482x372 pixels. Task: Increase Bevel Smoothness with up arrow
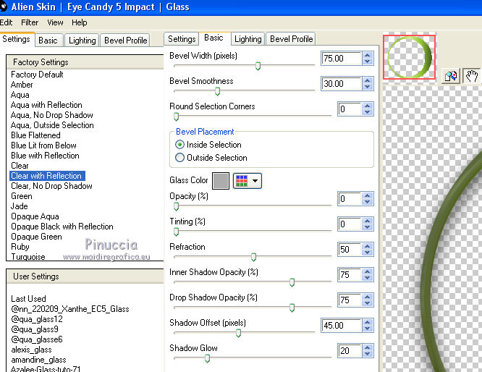(368, 80)
